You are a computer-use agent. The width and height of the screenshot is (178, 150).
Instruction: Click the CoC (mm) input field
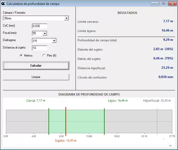click(x=39, y=26)
